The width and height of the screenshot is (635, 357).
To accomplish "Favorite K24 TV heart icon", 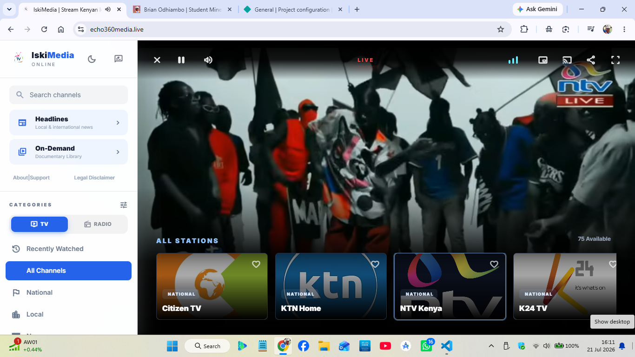I will point(613,264).
